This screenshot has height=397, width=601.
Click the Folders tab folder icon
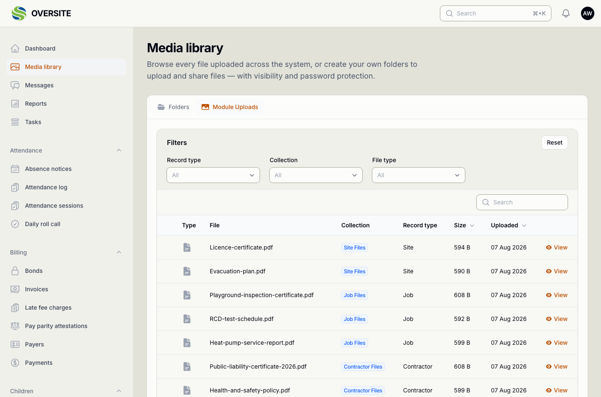point(161,107)
